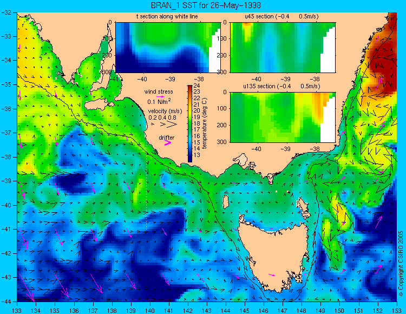Click the 'wind stress' legend label

coord(159,91)
